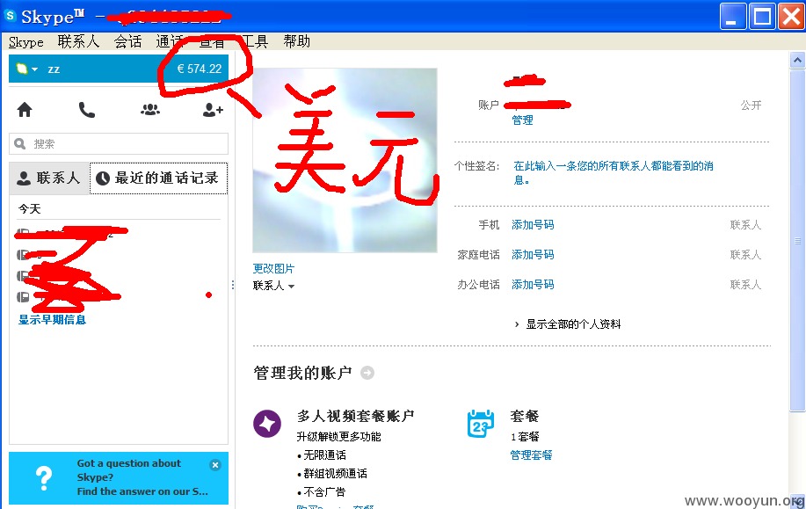
Task: Click the create group icon
Action: (150, 110)
